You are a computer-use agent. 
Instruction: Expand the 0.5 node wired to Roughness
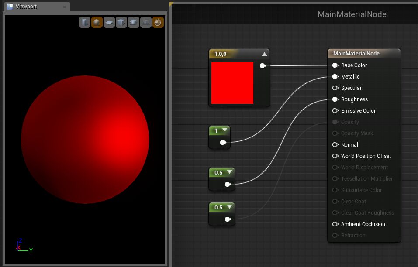tap(230, 172)
